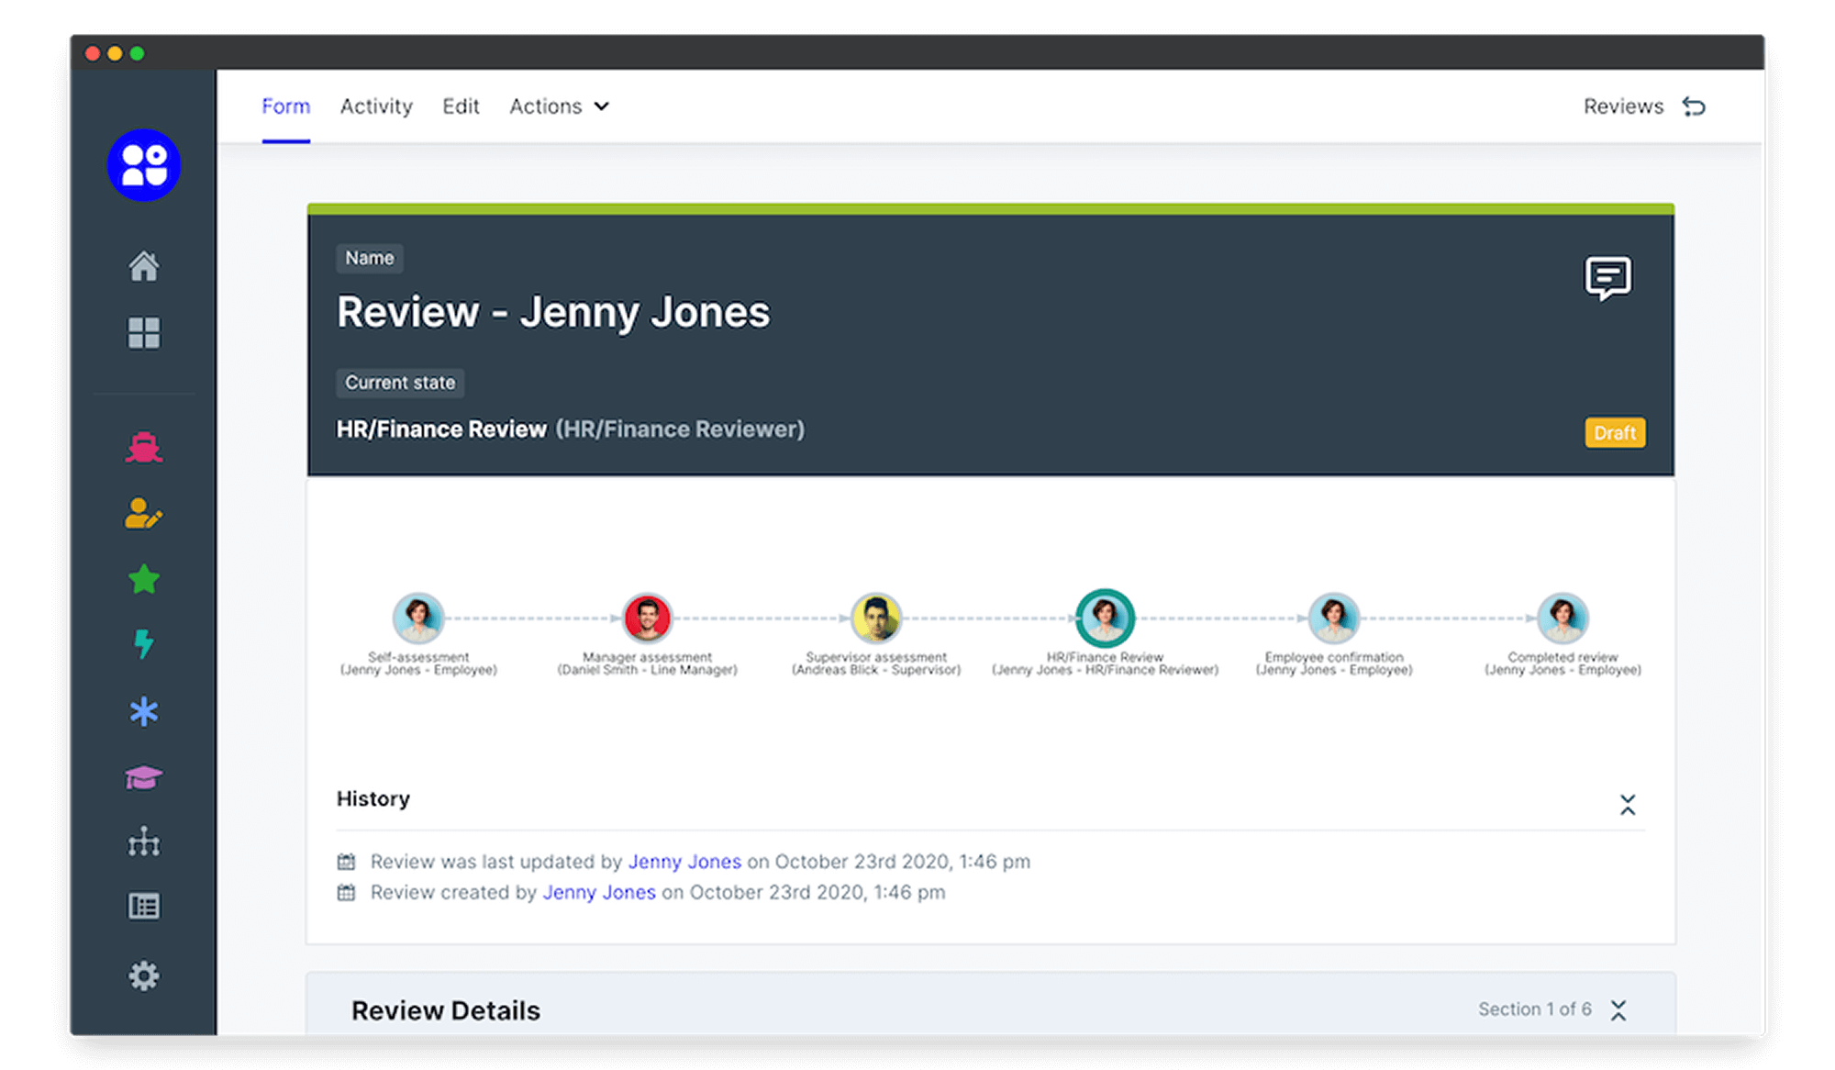Open the blue asterisk icon
The height and width of the screenshot is (1070, 1835).
(144, 711)
